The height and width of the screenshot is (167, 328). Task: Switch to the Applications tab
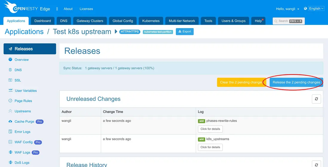tap(16, 21)
